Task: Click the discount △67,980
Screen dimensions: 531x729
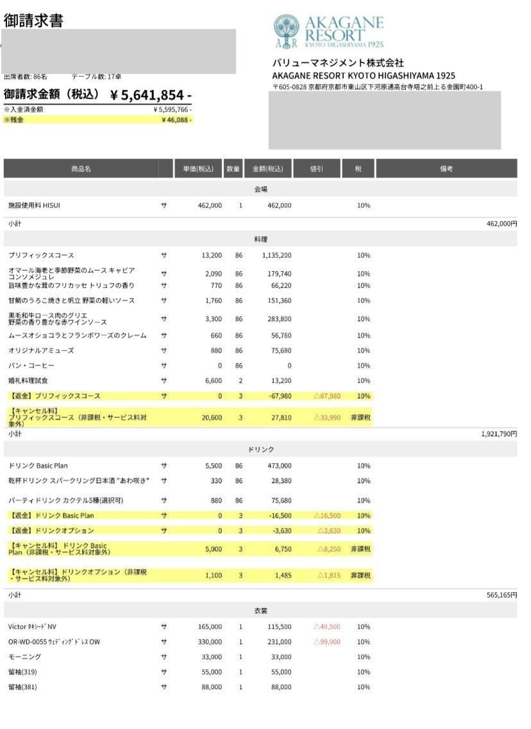Action: point(327,396)
